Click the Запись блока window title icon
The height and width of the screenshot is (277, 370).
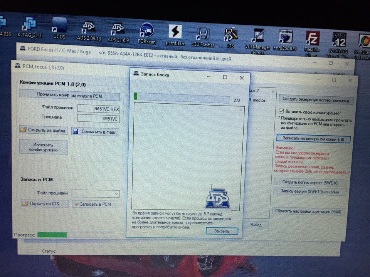click(x=136, y=73)
